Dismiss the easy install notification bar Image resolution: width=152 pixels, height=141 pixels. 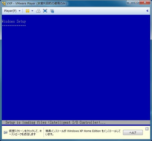[x=147, y=129]
